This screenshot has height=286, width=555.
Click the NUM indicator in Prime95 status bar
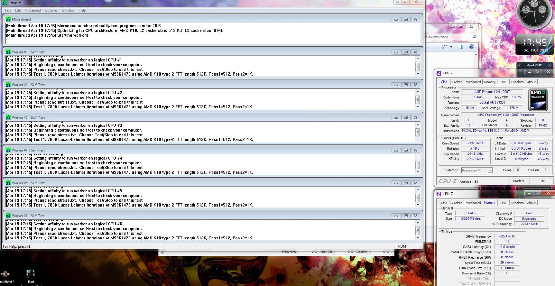tap(402, 246)
